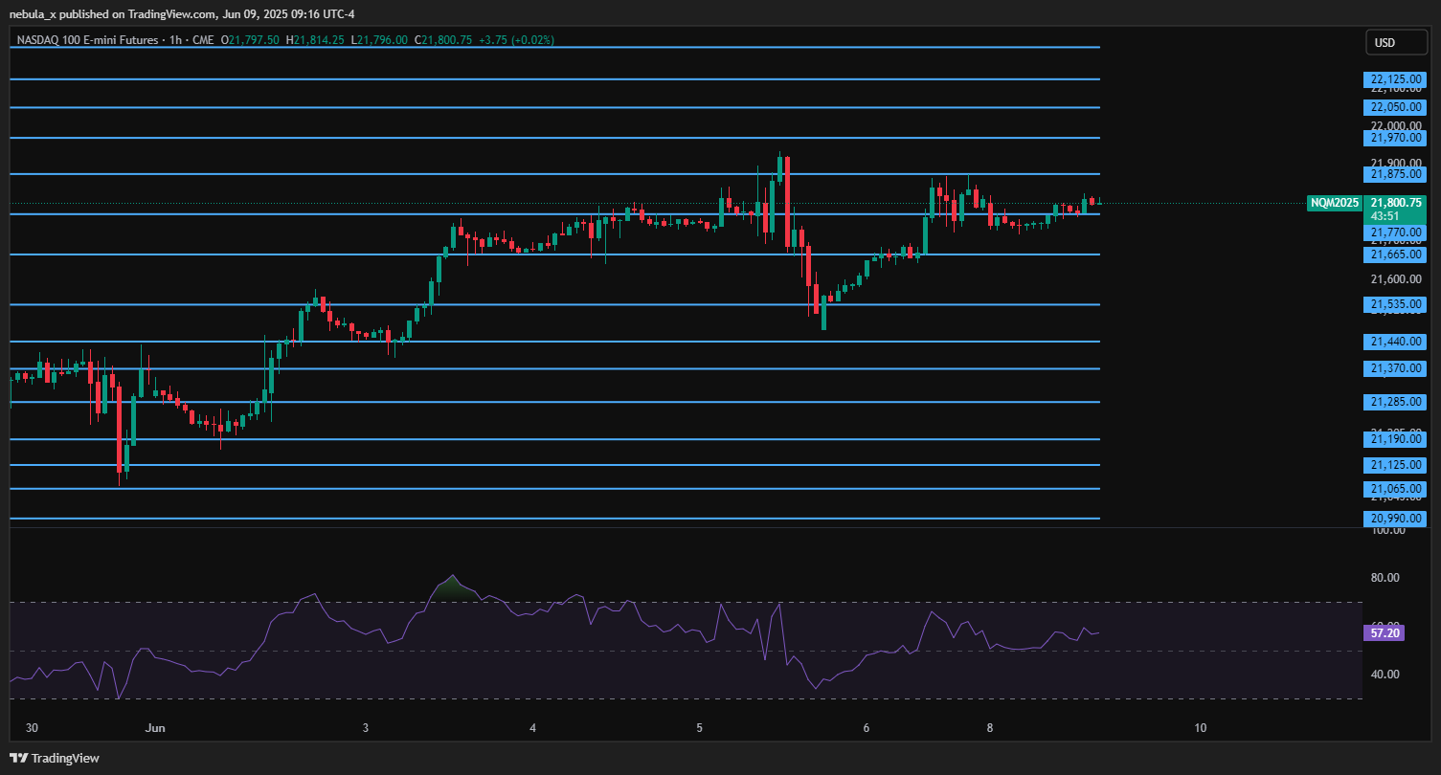Select the 22,050.00 price level label
This screenshot has height=775, width=1441.
coord(1395,108)
